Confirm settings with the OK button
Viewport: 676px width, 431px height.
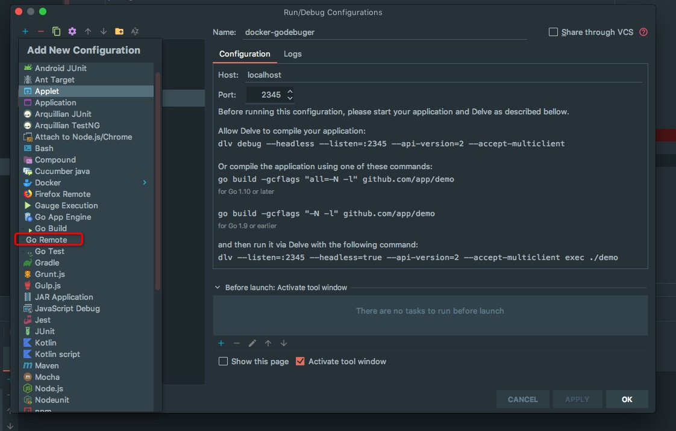[x=627, y=398]
